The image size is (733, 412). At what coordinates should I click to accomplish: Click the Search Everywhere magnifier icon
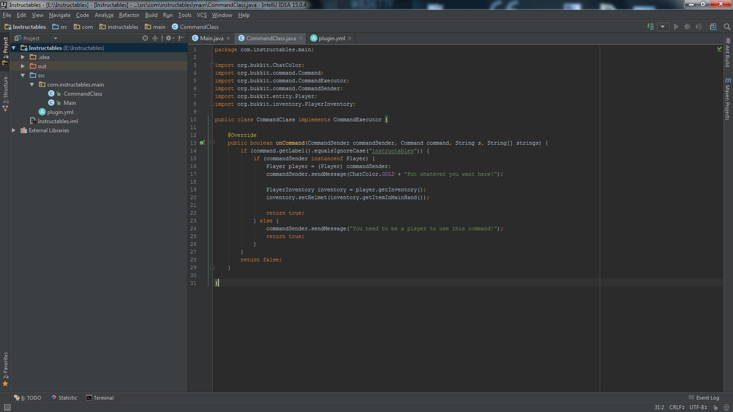click(727, 27)
